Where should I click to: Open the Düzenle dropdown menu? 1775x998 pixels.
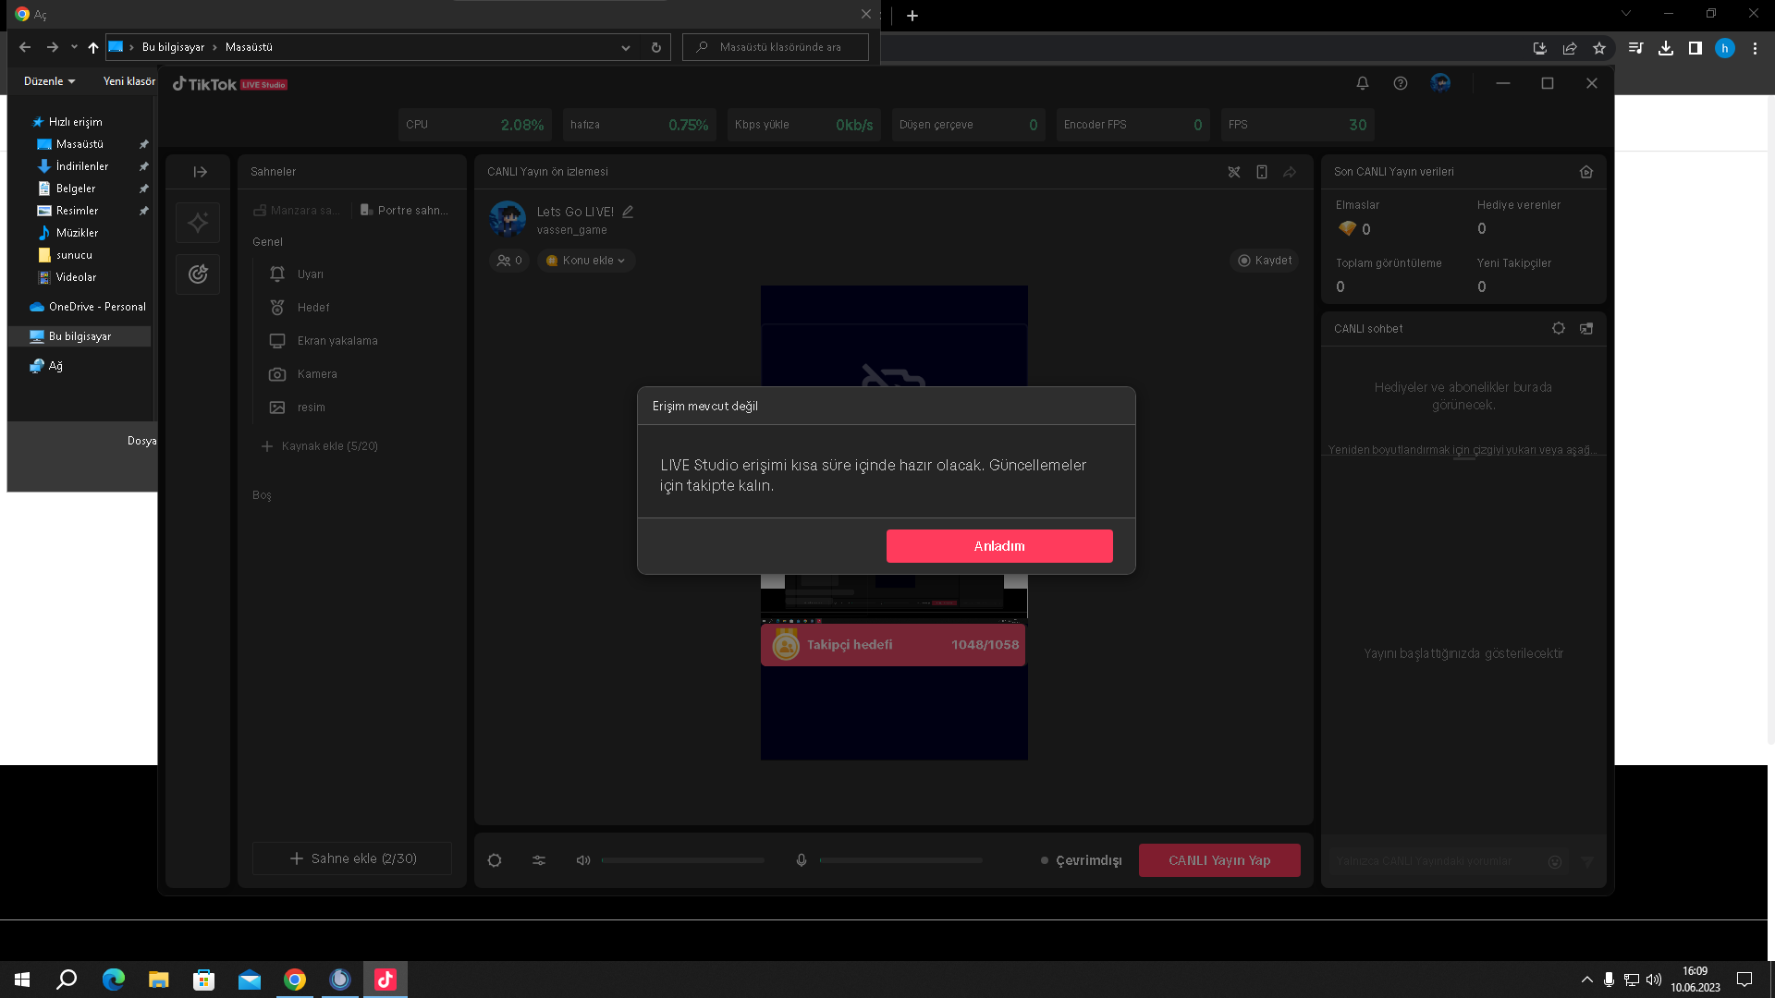(49, 81)
